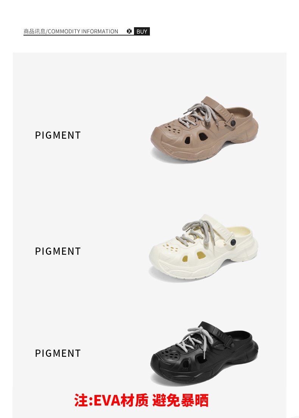Click the grey laces on the cream shoe
Screen dimensions: 299x418
(198, 232)
